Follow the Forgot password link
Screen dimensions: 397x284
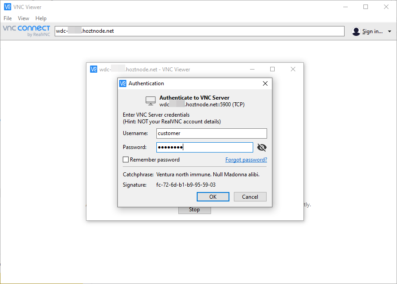pos(246,160)
